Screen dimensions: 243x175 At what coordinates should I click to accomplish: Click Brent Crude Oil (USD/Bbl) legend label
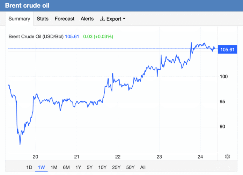[x=35, y=36]
